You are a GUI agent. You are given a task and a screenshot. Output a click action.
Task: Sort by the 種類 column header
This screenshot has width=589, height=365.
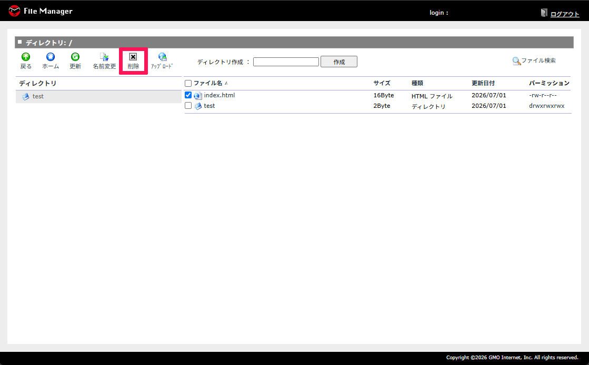[x=417, y=83]
